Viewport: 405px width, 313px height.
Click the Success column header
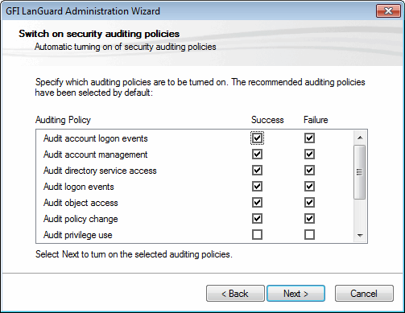tap(267, 120)
